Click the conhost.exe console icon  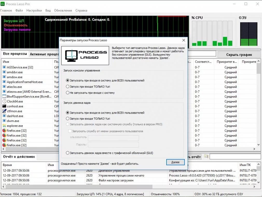pos(4,106)
